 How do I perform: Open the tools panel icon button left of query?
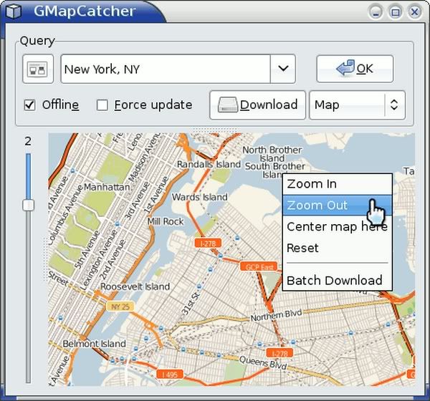pos(38,69)
